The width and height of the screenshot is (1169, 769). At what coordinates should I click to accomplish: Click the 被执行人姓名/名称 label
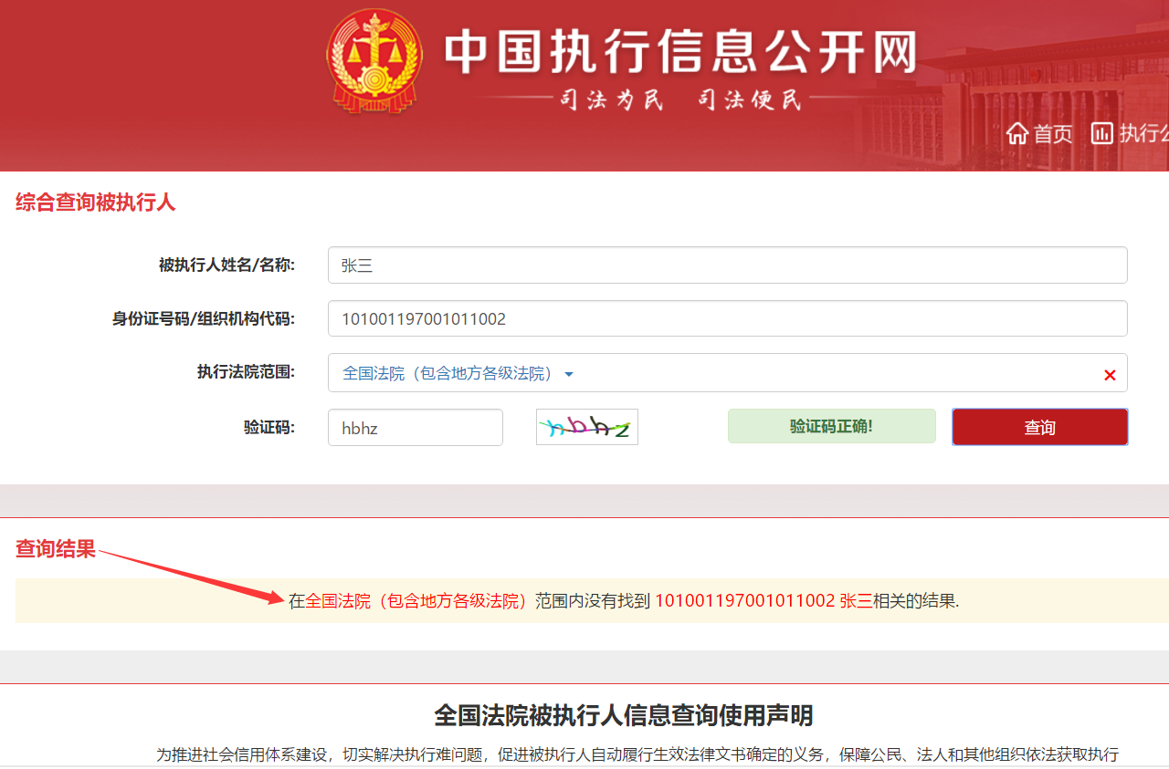[226, 265]
